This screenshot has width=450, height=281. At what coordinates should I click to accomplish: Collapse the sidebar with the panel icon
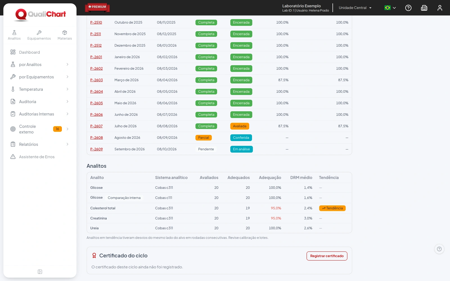click(40, 272)
